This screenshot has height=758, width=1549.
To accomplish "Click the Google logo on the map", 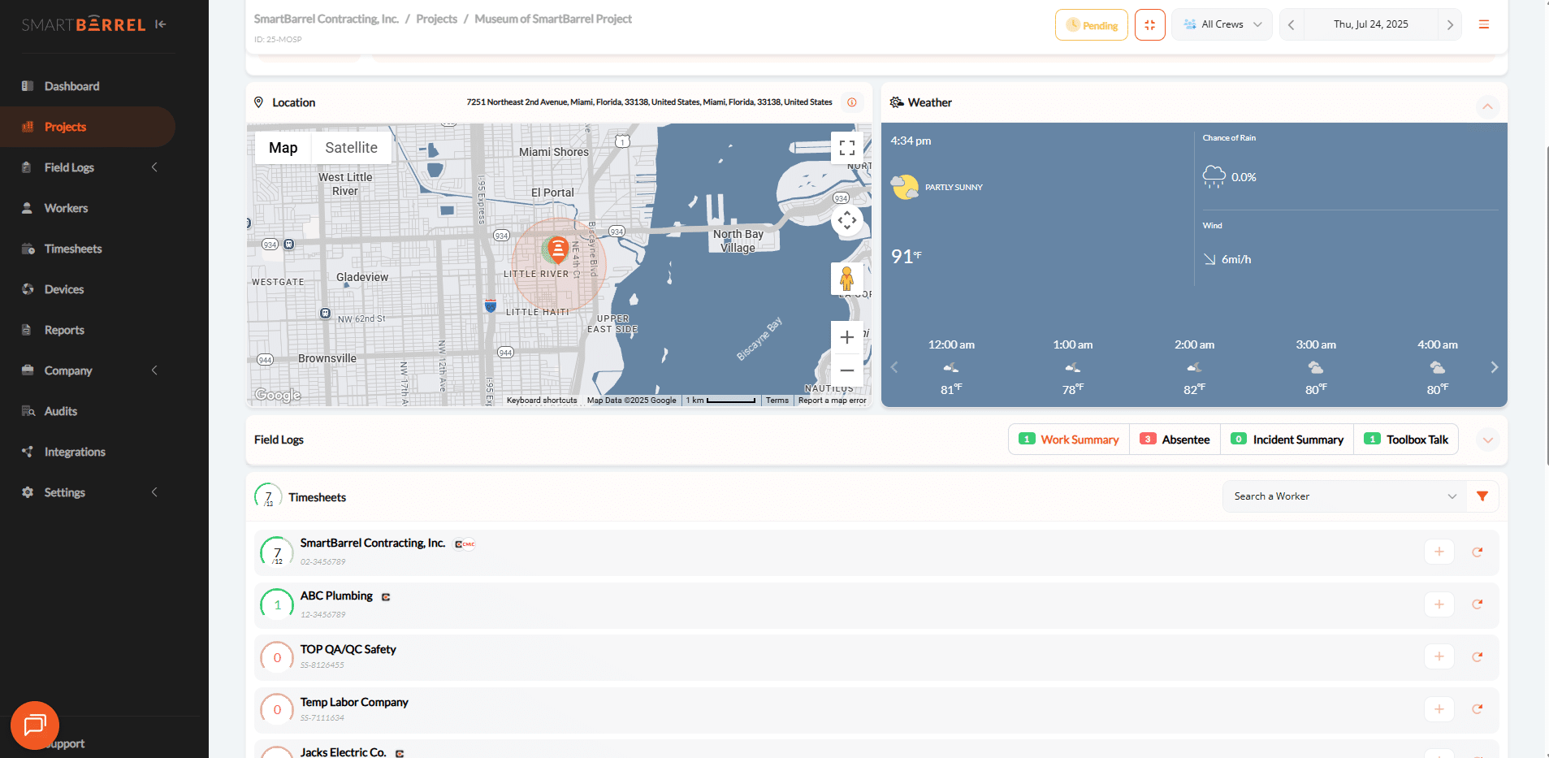I will tap(278, 395).
